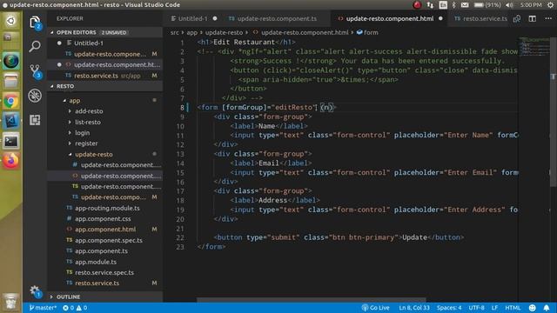Open the Ubuntu dash search at the top of the dock
The image size is (557, 313).
11,21
